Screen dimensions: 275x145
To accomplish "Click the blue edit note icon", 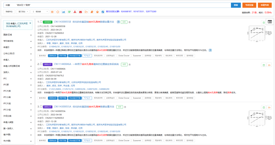I will [103, 12].
